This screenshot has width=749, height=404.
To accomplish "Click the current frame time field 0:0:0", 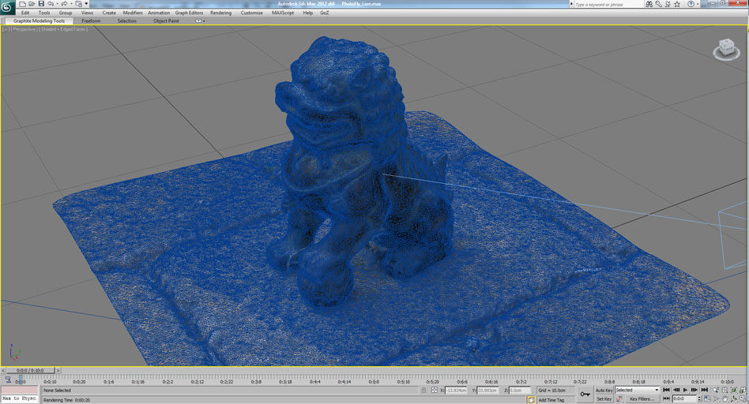I will [x=685, y=398].
